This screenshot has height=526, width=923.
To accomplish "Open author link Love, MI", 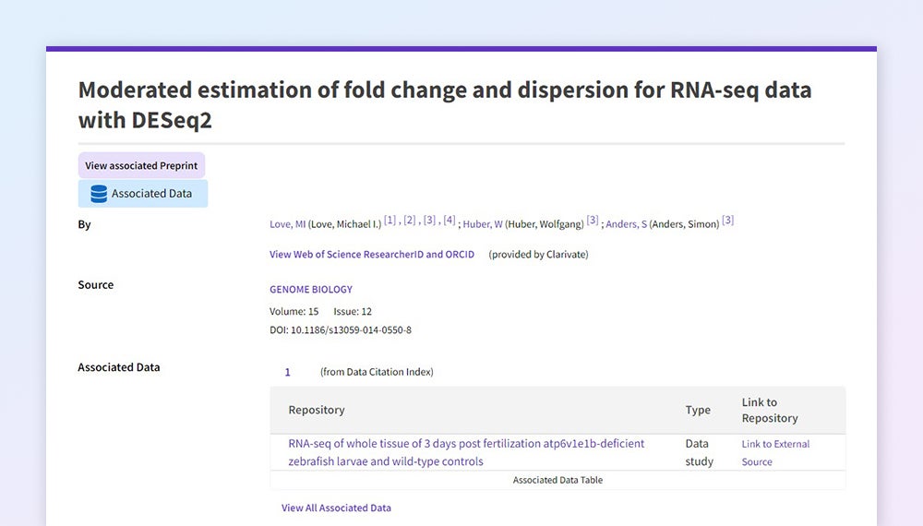I will click(x=287, y=224).
